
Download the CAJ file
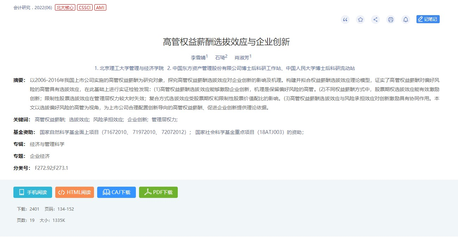point(117,192)
